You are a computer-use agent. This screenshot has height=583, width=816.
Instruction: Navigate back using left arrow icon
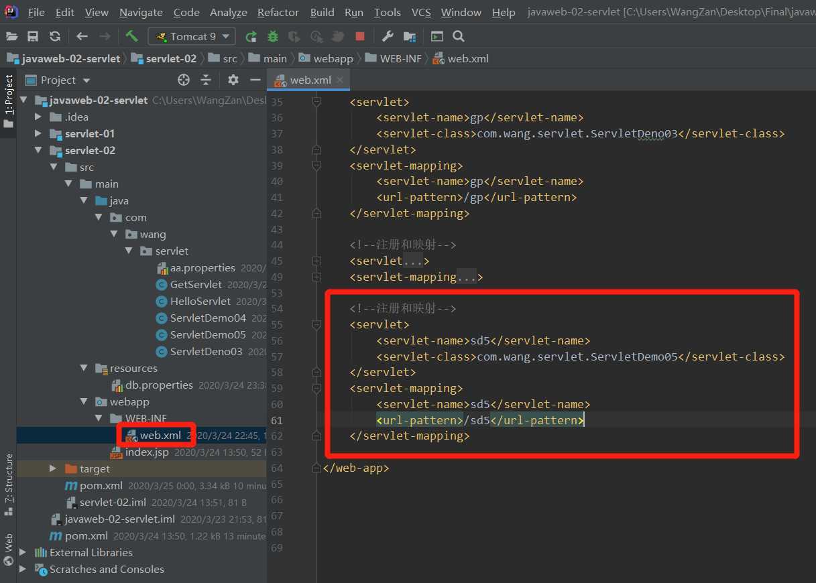pos(82,36)
